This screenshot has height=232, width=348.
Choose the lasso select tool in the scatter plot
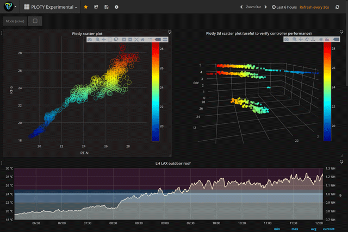(x=117, y=40)
